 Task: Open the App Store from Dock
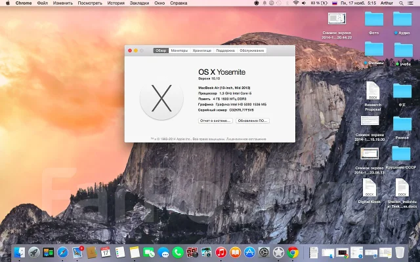tap(249, 252)
